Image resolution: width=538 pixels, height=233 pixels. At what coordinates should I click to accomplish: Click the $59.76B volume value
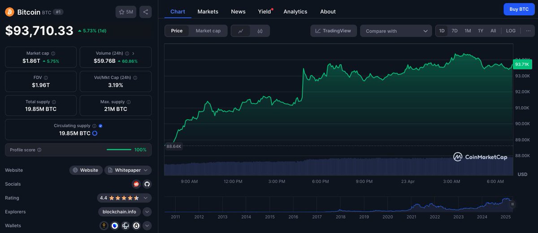104,61
